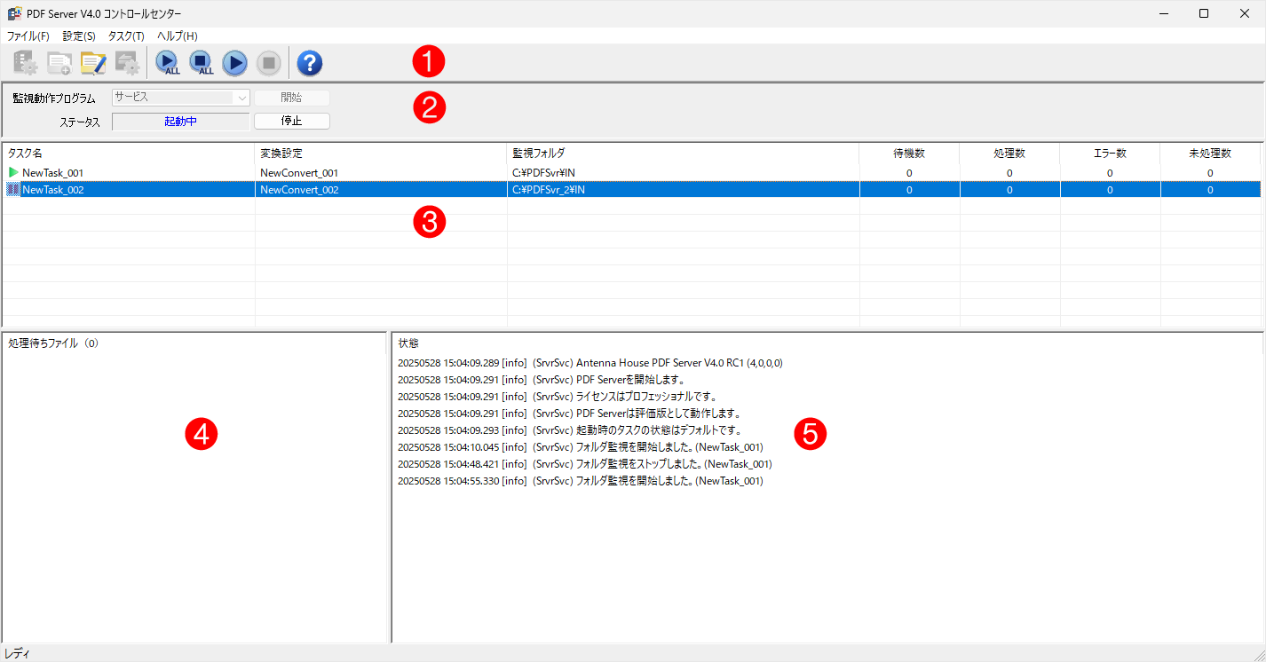Open the ファイル(F) menu
Viewport: 1266px width, 662px height.
coord(28,36)
